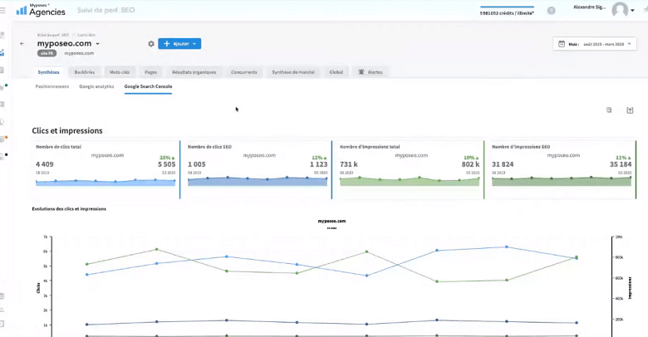
Task: Open the Mots-clés tab
Action: pos(120,72)
